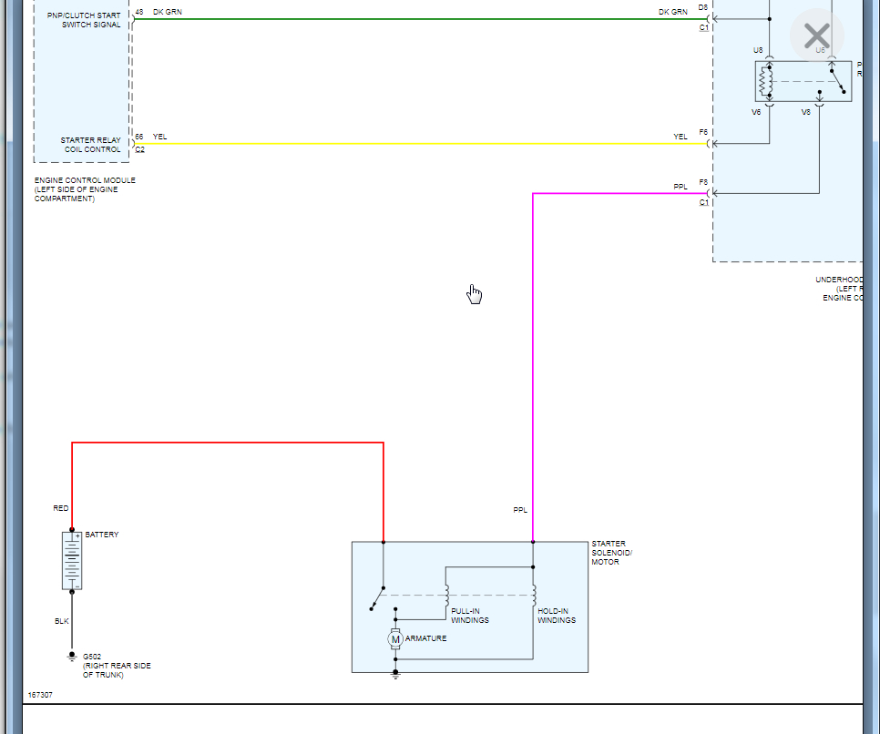Select the purple PPL vertical wire
The width and height of the screenshot is (880, 734).
click(533, 368)
